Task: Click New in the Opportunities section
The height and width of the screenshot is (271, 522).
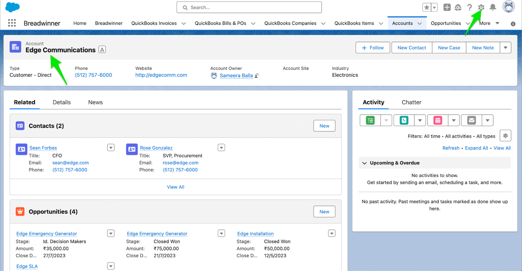Action: (x=324, y=212)
